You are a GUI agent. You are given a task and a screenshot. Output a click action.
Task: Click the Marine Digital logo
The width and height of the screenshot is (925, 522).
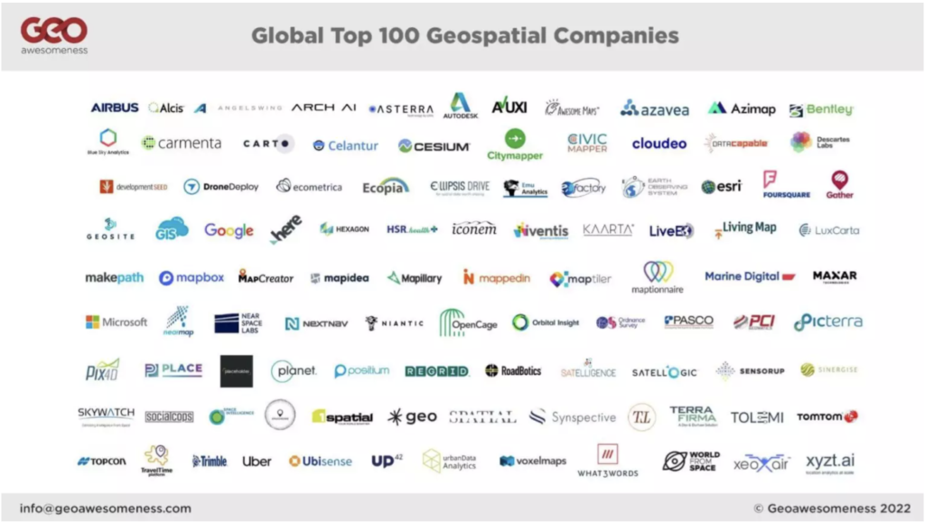pyautogui.click(x=750, y=276)
